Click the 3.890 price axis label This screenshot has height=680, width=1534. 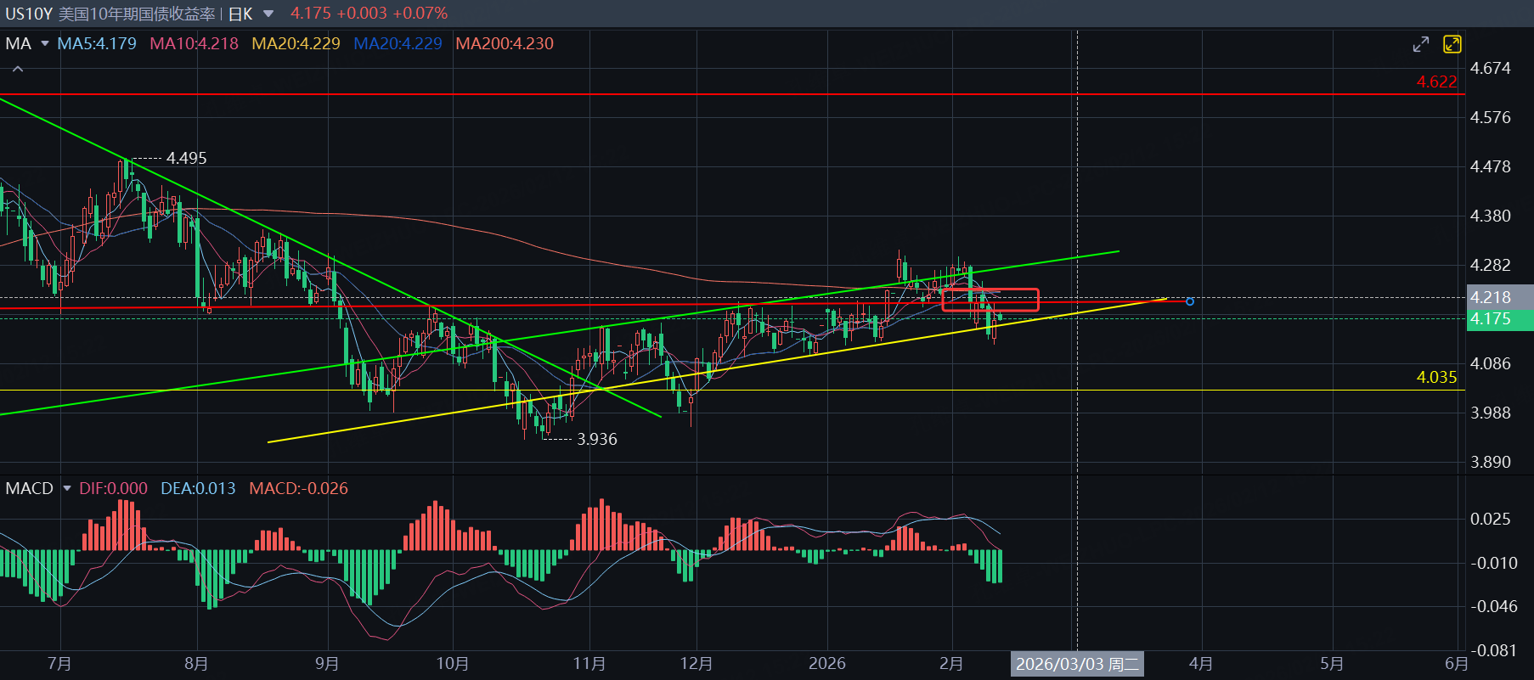pyautogui.click(x=1491, y=462)
